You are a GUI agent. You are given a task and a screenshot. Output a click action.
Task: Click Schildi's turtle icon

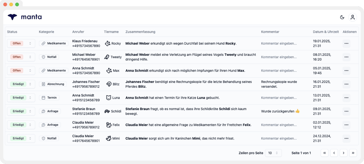click(x=107, y=111)
